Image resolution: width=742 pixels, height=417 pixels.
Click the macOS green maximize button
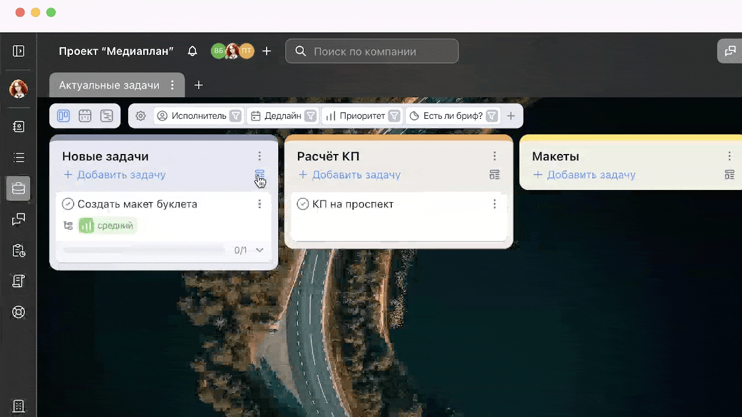[51, 12]
